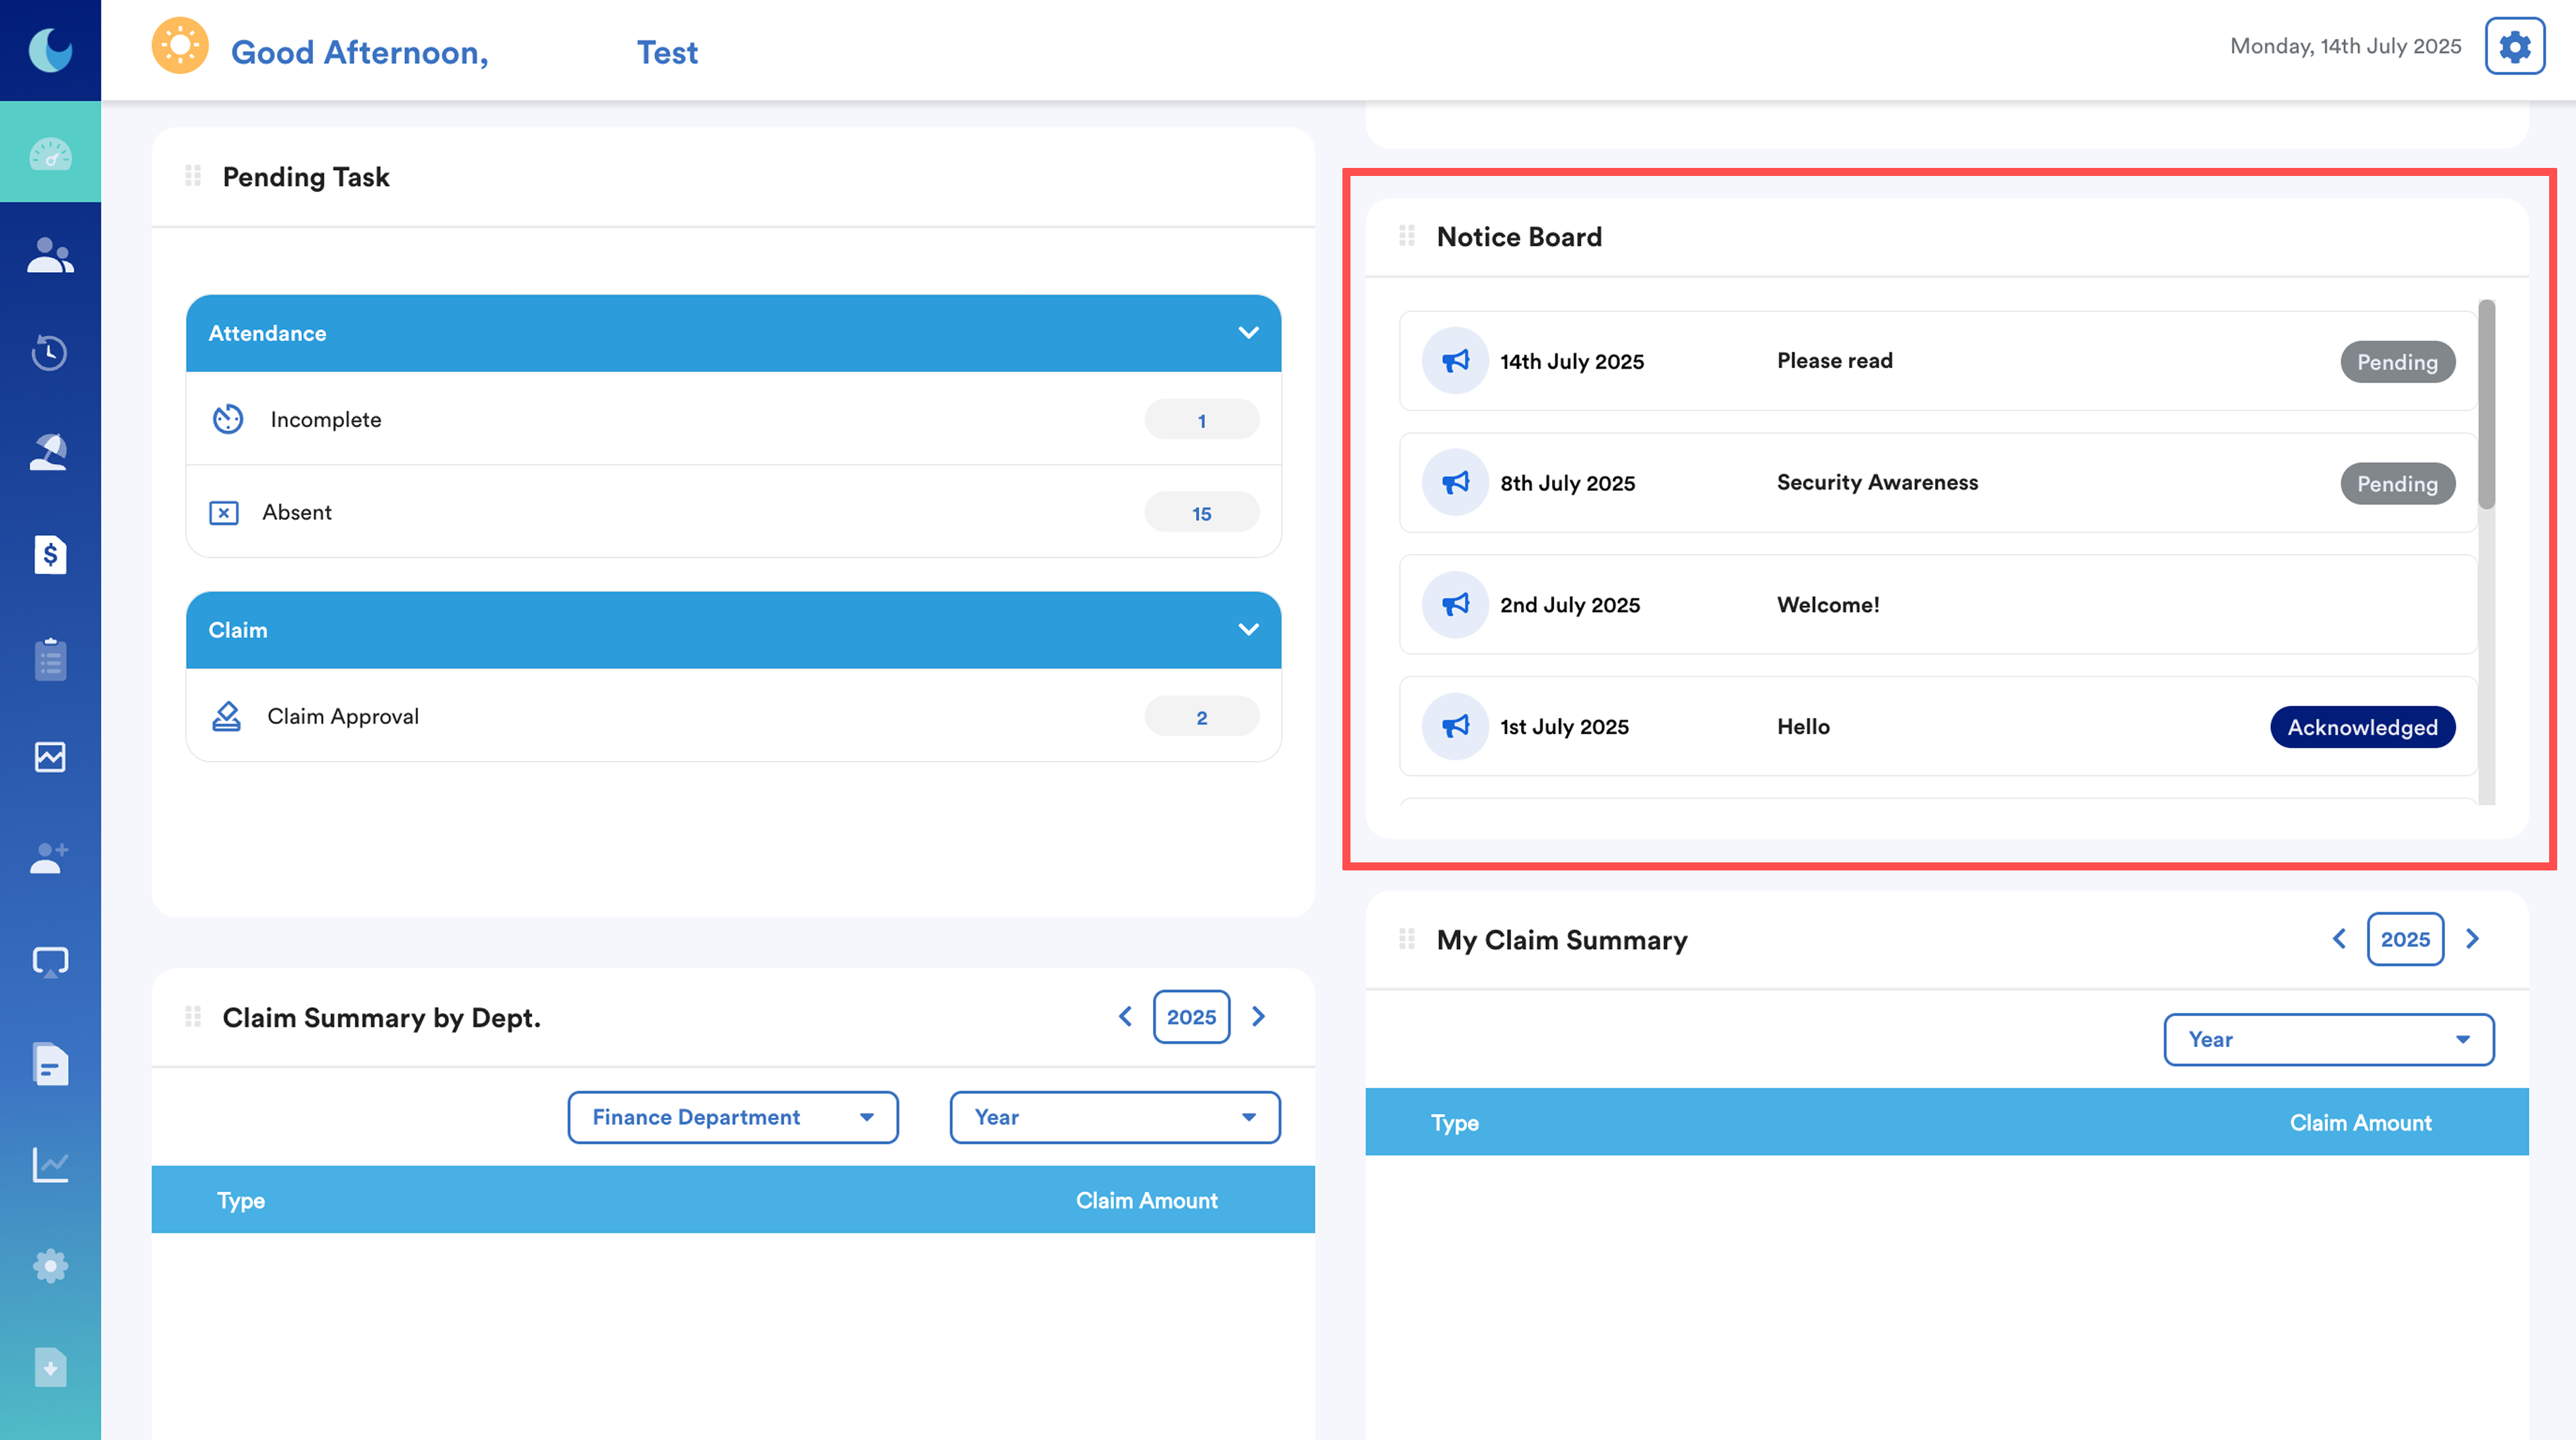Viewport: 2576px width, 1440px height.
Task: Go to next year in My Claim Summary
Action: pos(2472,938)
